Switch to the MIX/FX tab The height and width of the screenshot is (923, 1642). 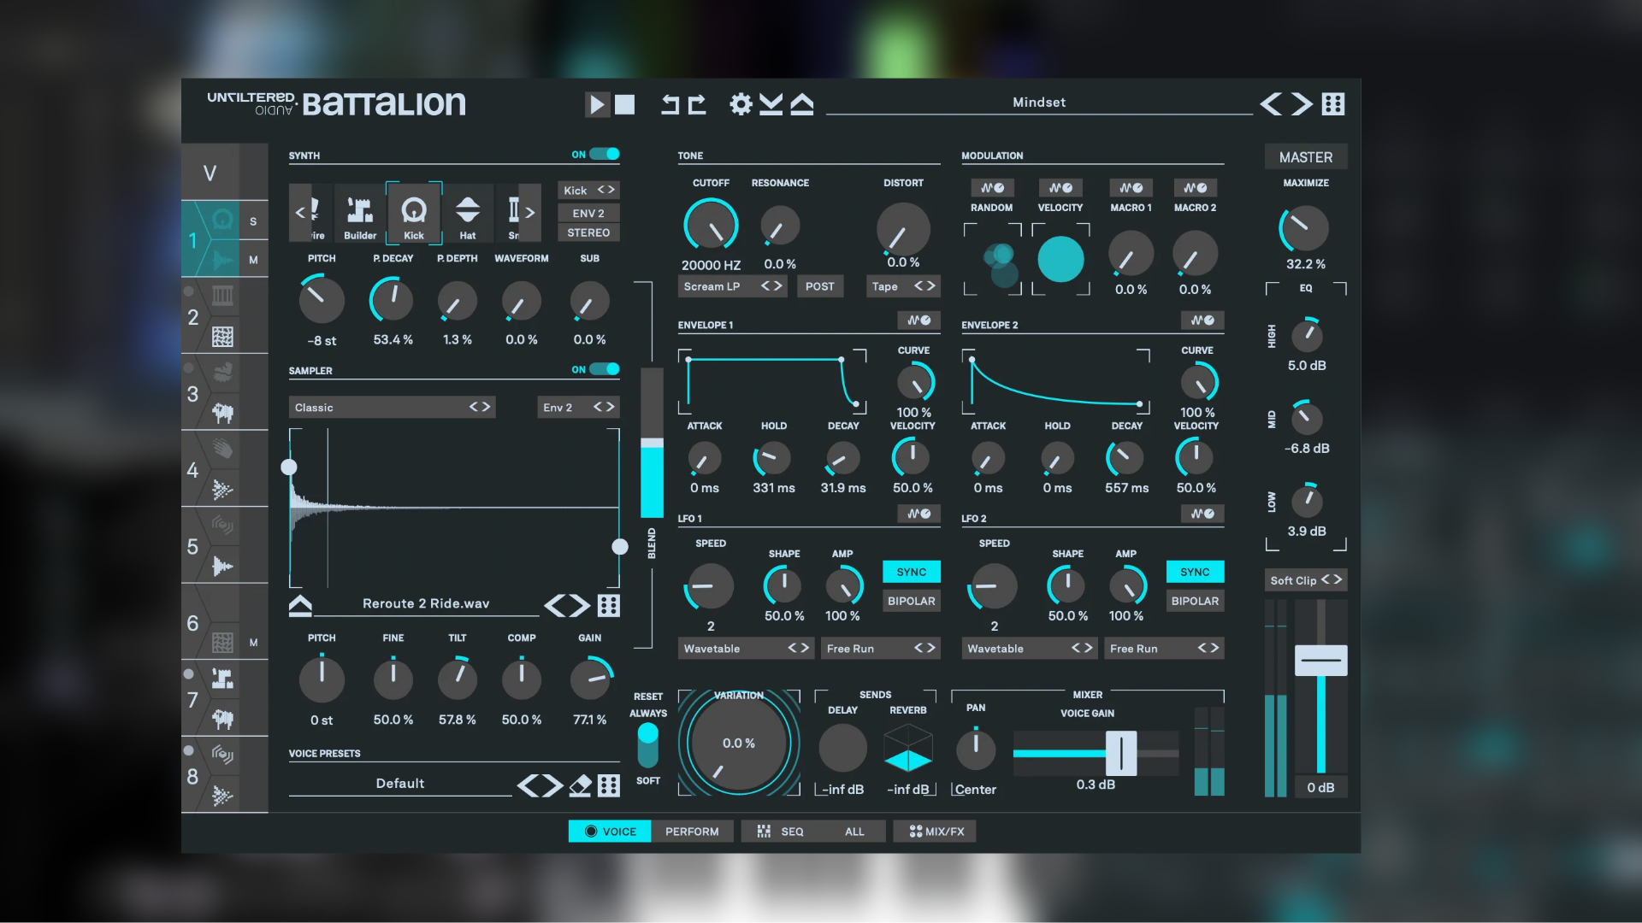click(x=936, y=832)
